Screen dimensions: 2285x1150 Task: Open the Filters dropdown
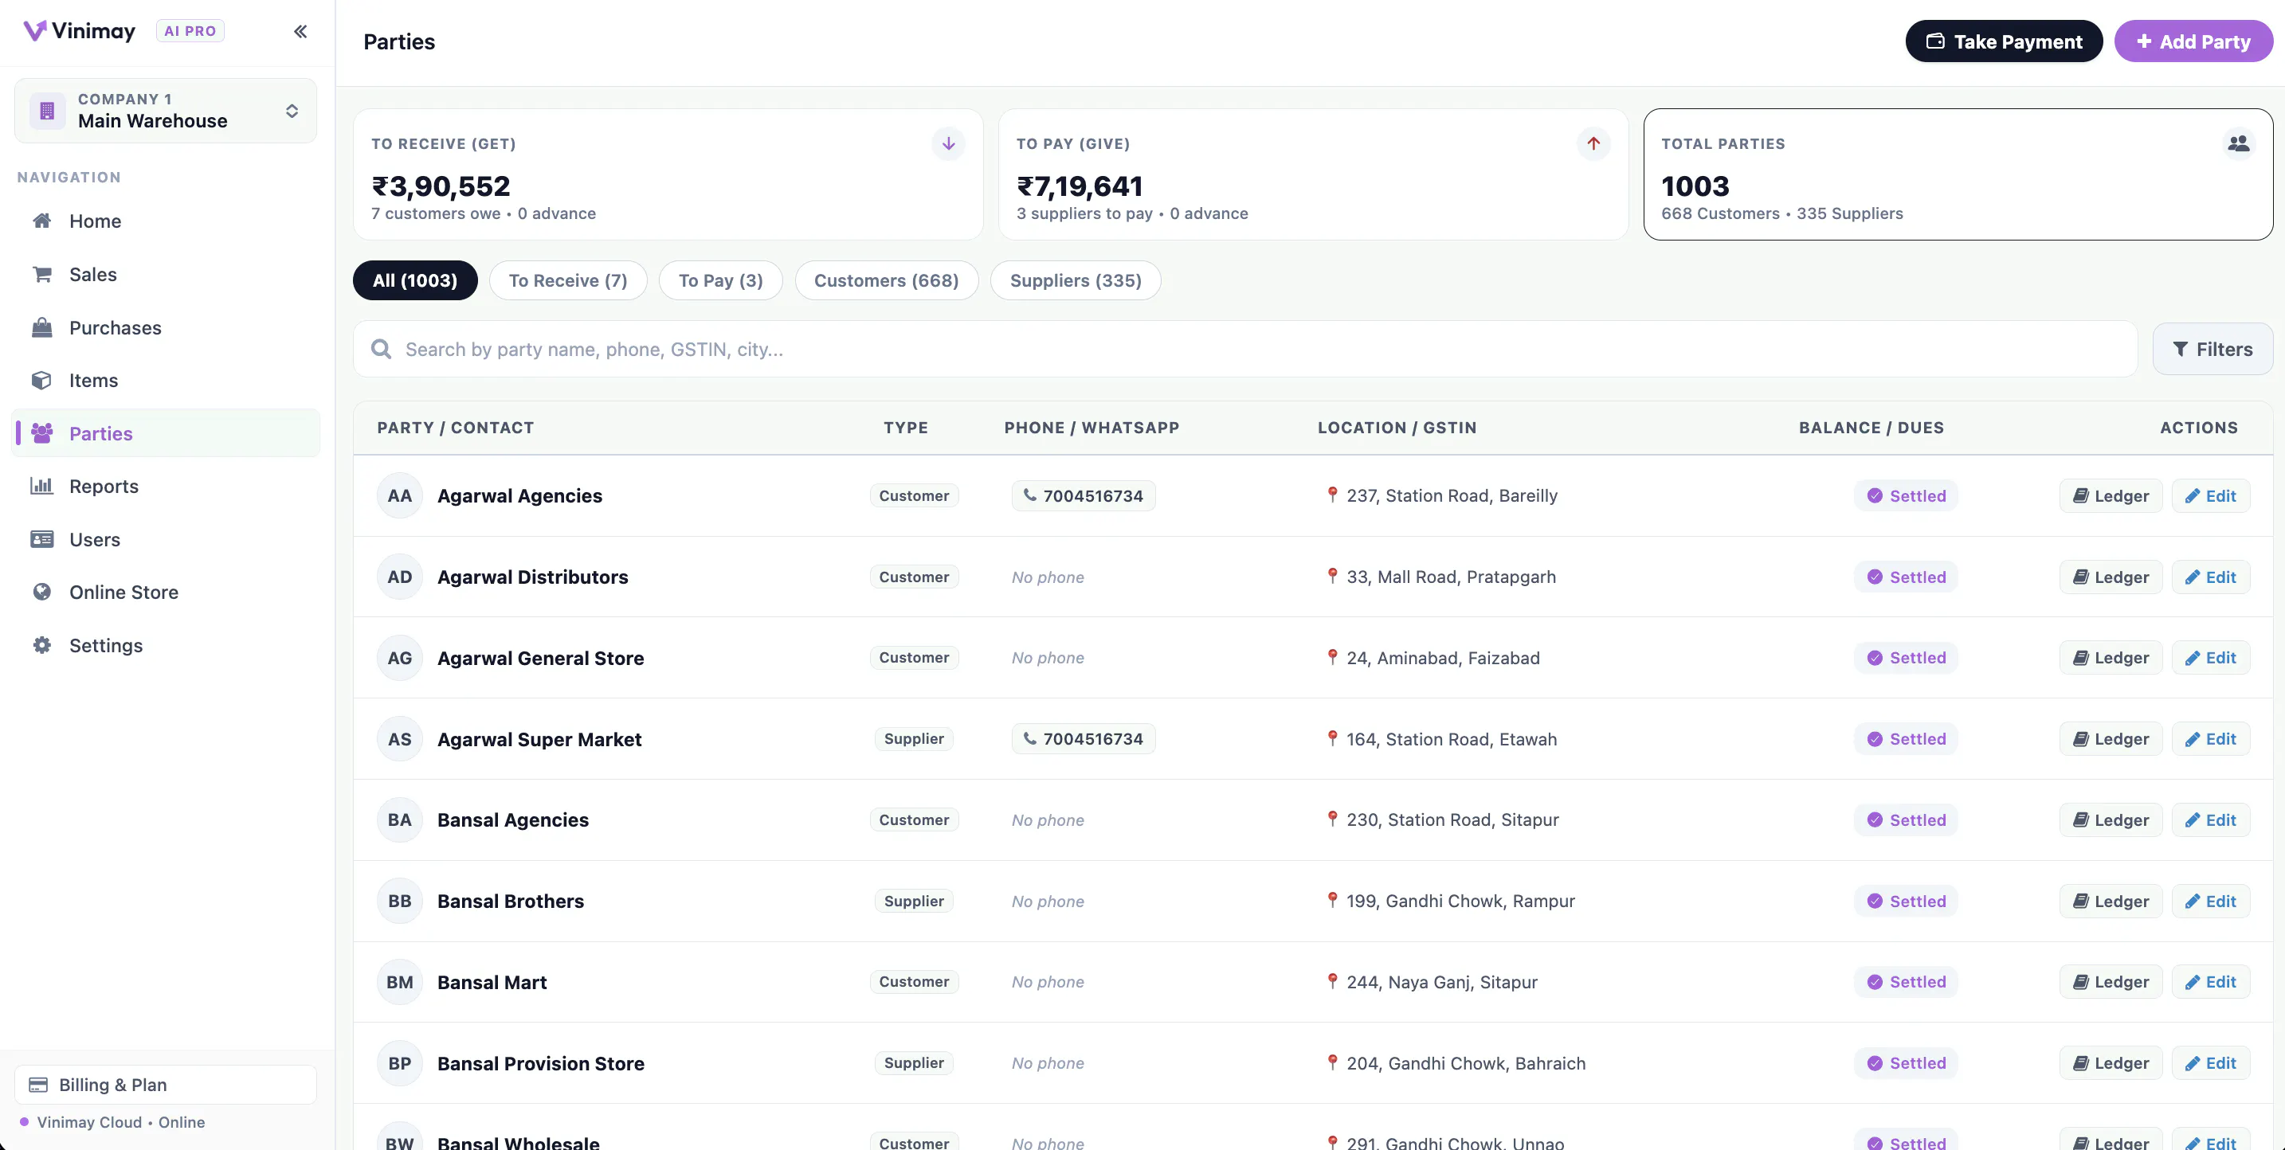click(x=2212, y=350)
